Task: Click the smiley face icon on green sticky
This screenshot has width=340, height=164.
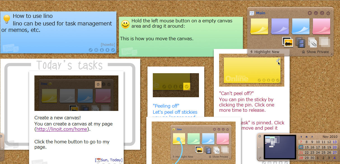Action: pos(125,24)
